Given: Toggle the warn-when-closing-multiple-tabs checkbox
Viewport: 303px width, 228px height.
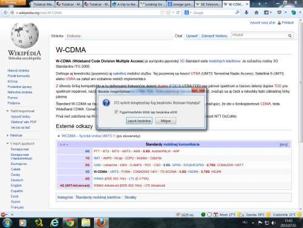Looking at the screenshot, I should (x=116, y=112).
